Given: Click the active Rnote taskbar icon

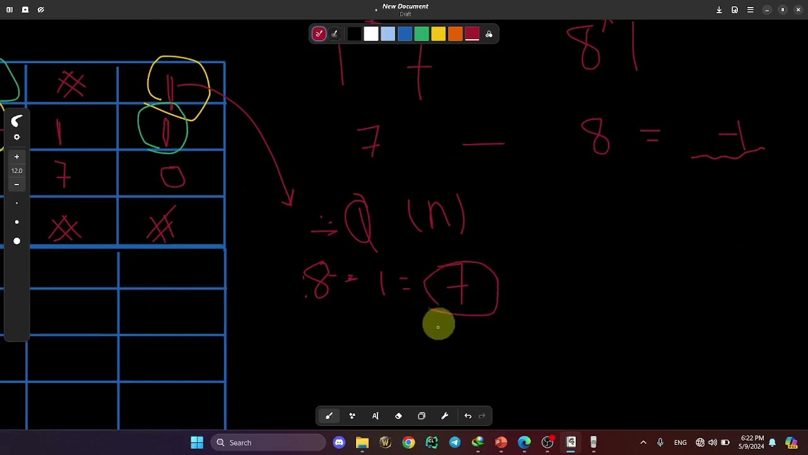Looking at the screenshot, I should click(x=571, y=442).
